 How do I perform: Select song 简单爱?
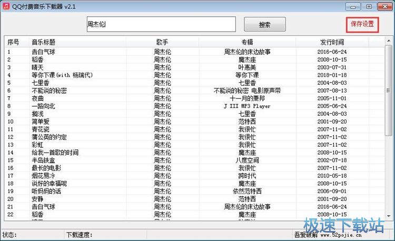coord(41,122)
